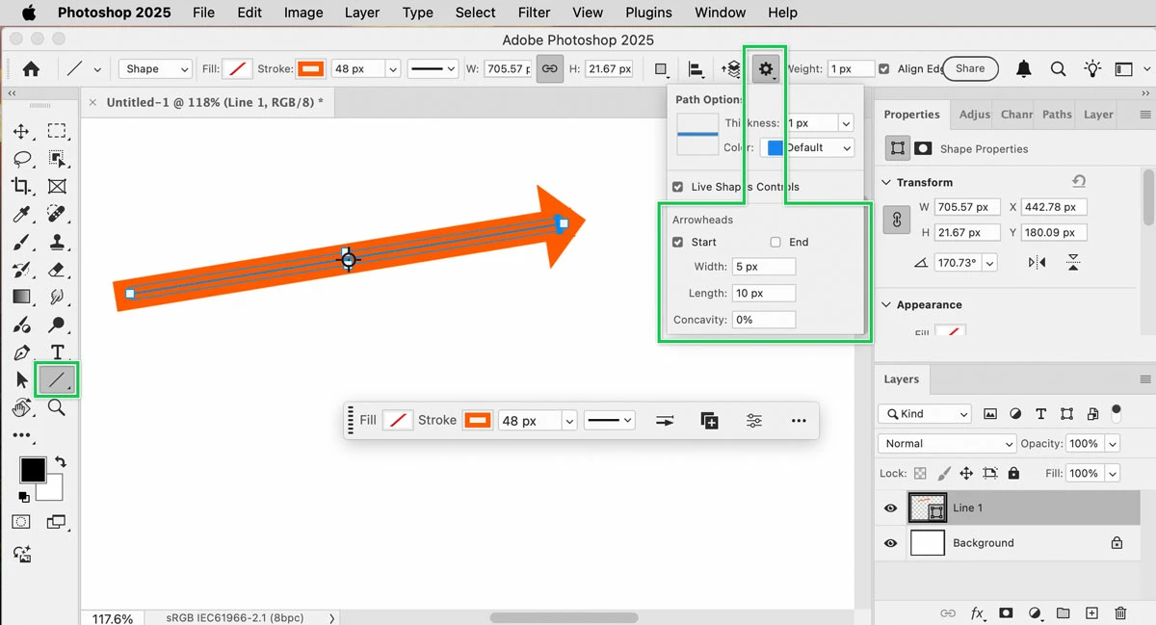Select the Rectangular Marquee tool
The width and height of the screenshot is (1156, 625).
(57, 132)
